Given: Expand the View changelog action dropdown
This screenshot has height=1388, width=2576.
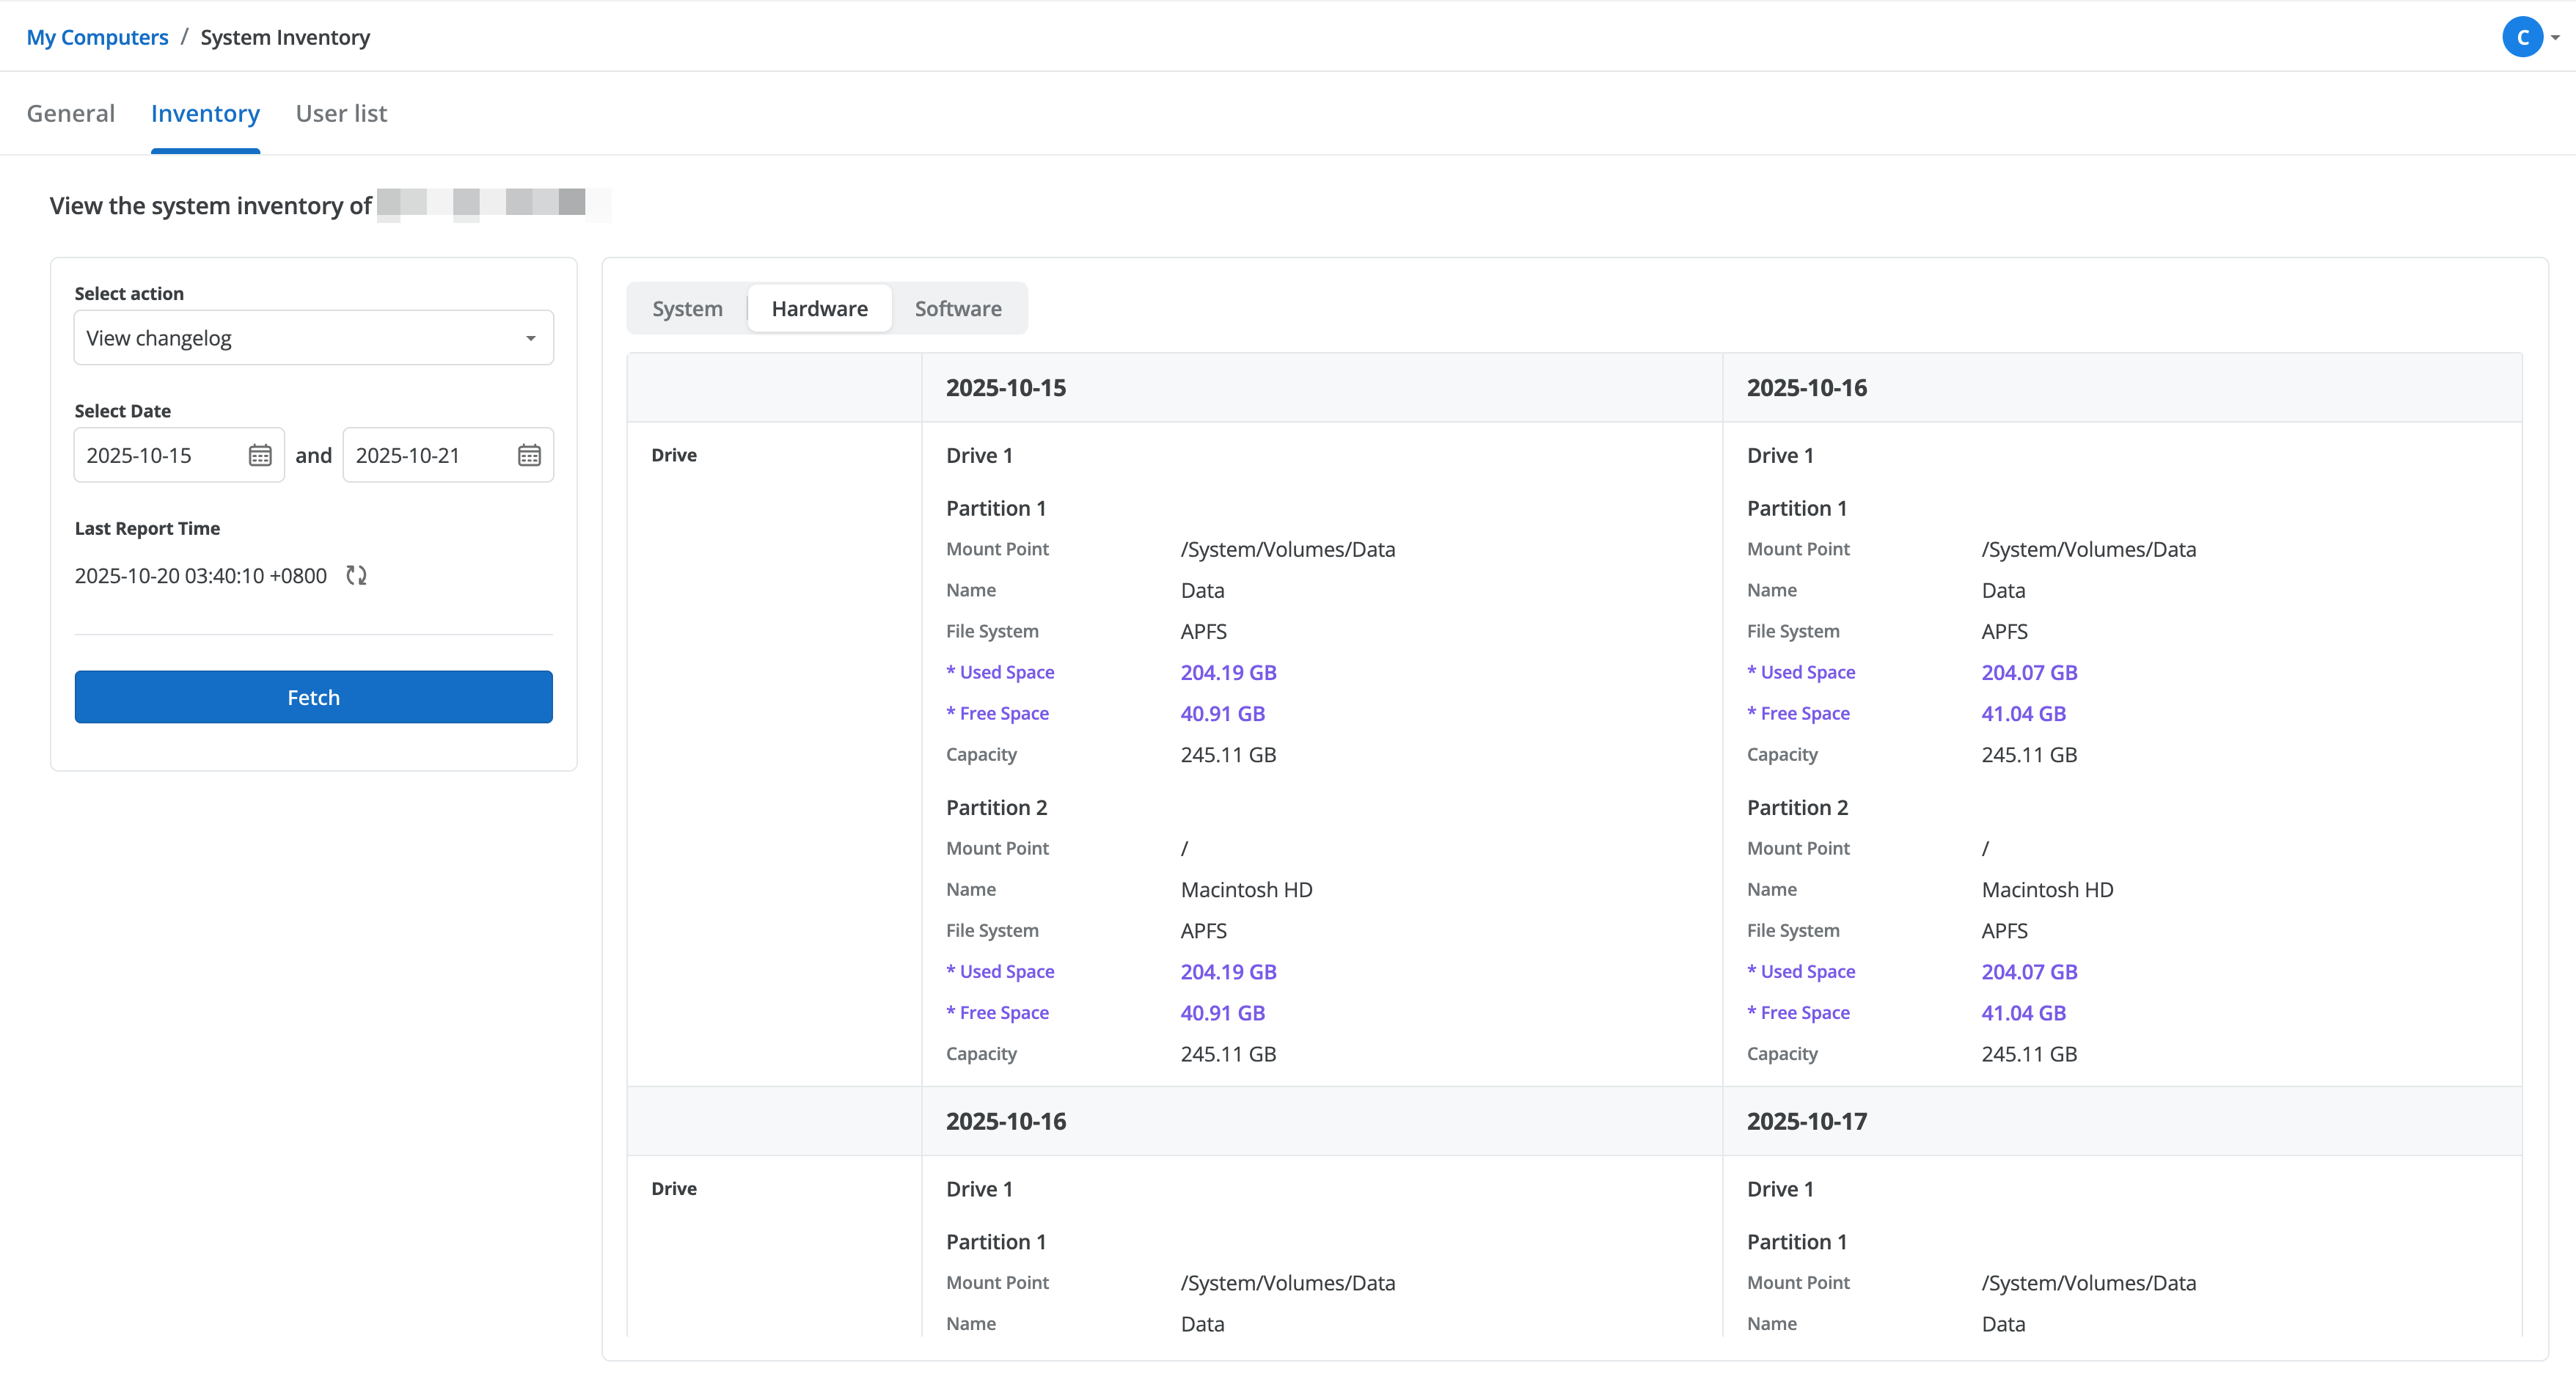Looking at the screenshot, I should pyautogui.click(x=313, y=338).
